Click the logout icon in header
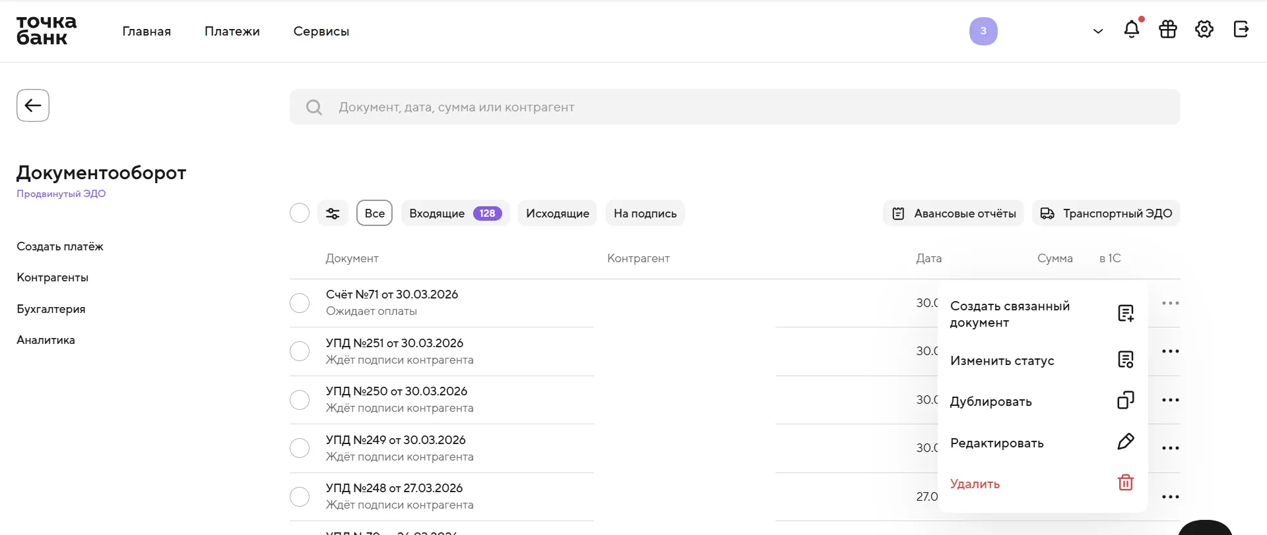The height and width of the screenshot is (535, 1267). point(1241,30)
